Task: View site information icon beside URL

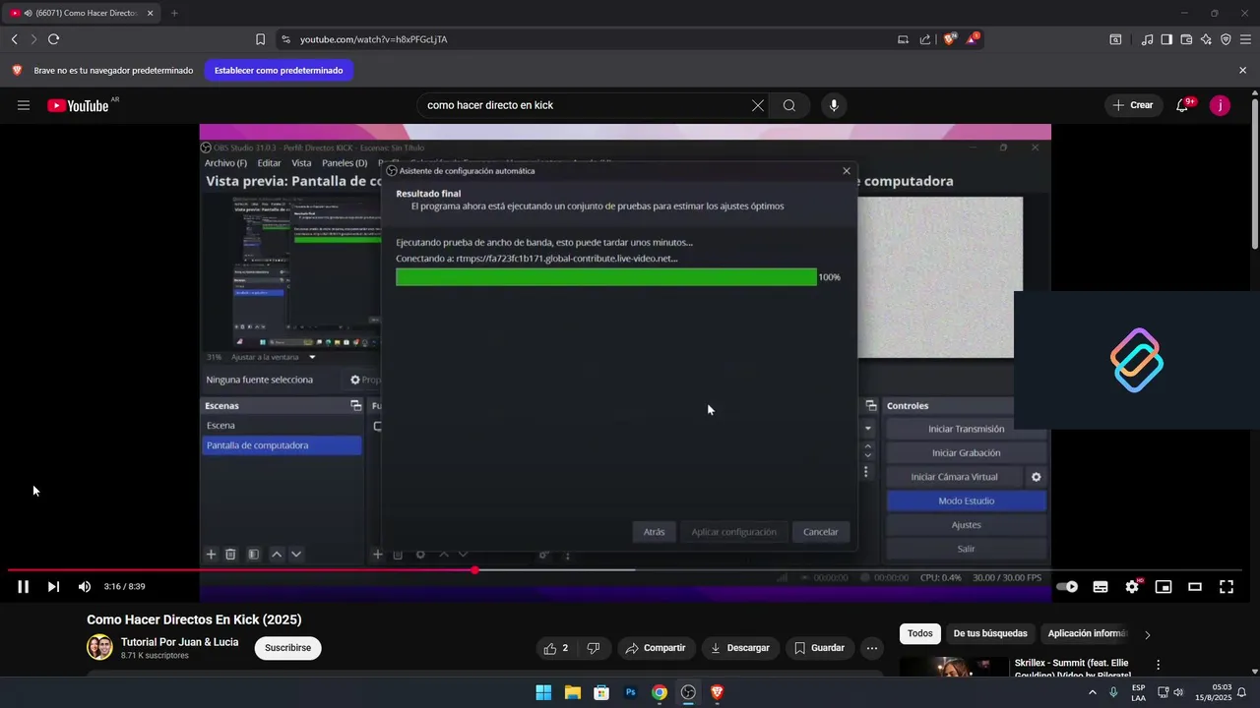Action: click(285, 39)
